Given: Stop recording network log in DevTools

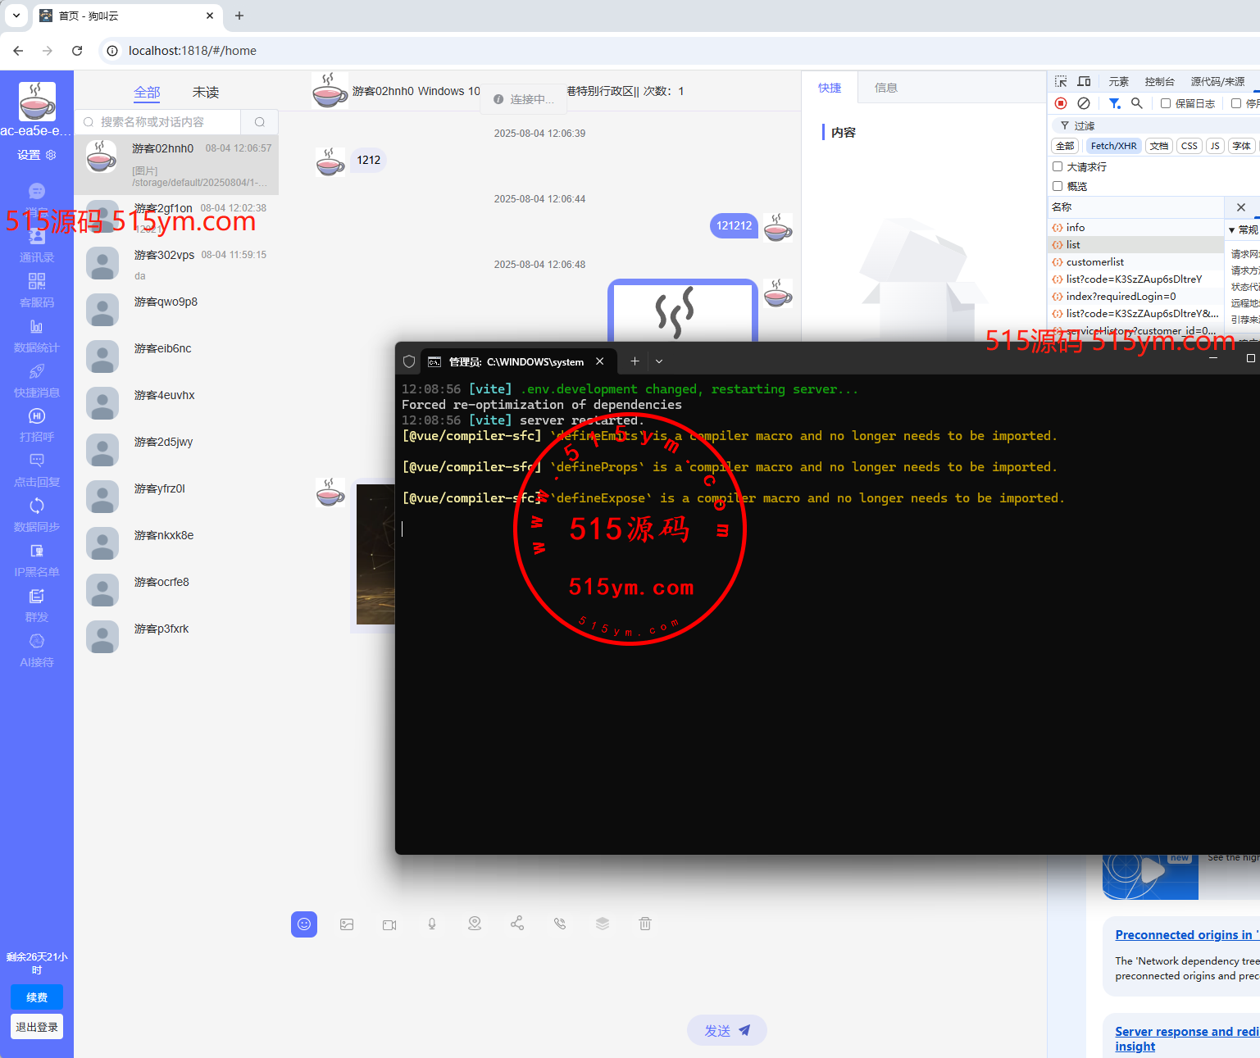Looking at the screenshot, I should coord(1061,103).
